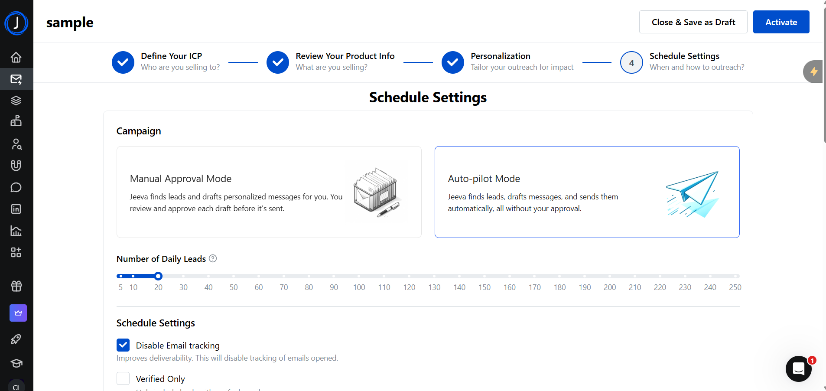
Task: Open the home icon in sidebar
Action: (16, 57)
